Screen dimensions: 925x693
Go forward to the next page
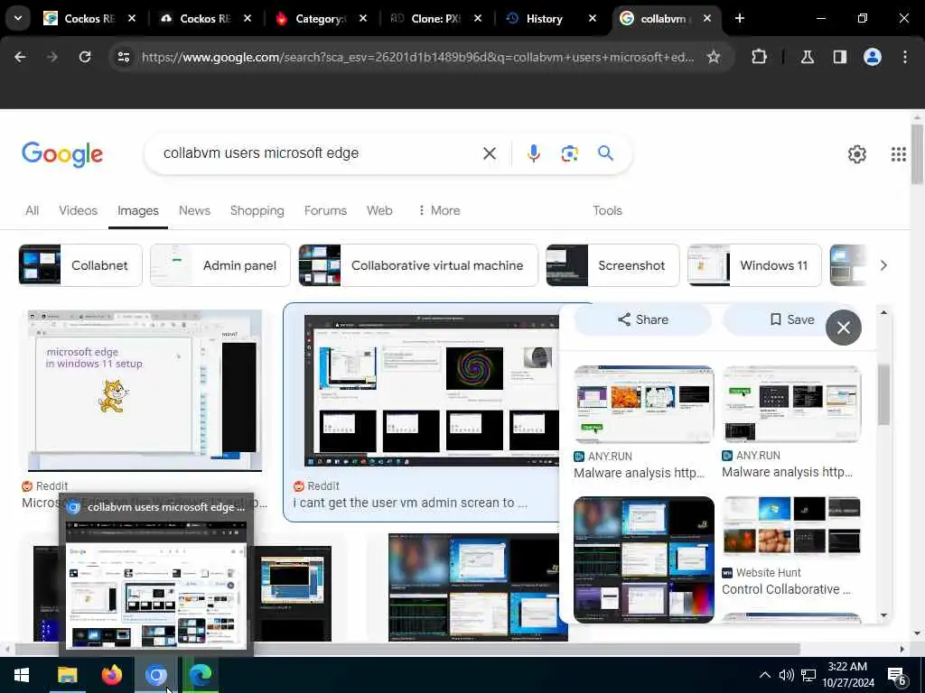tap(52, 57)
